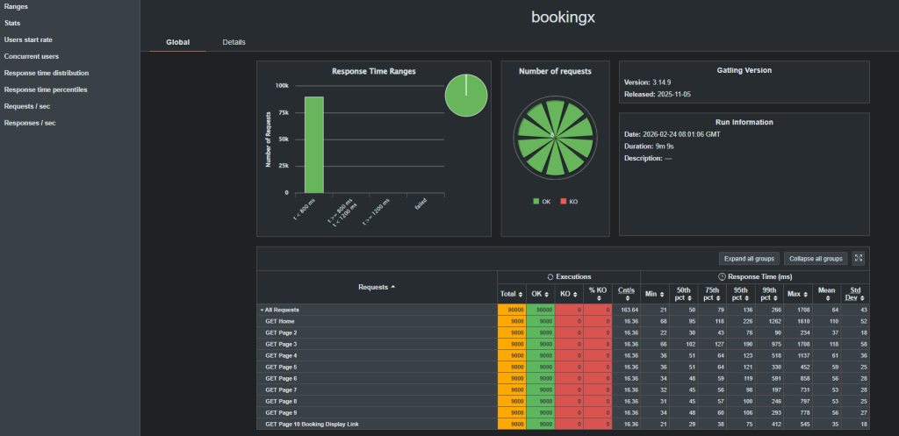
Task: Toggle full-screen view of the stats table
Action: click(x=859, y=259)
